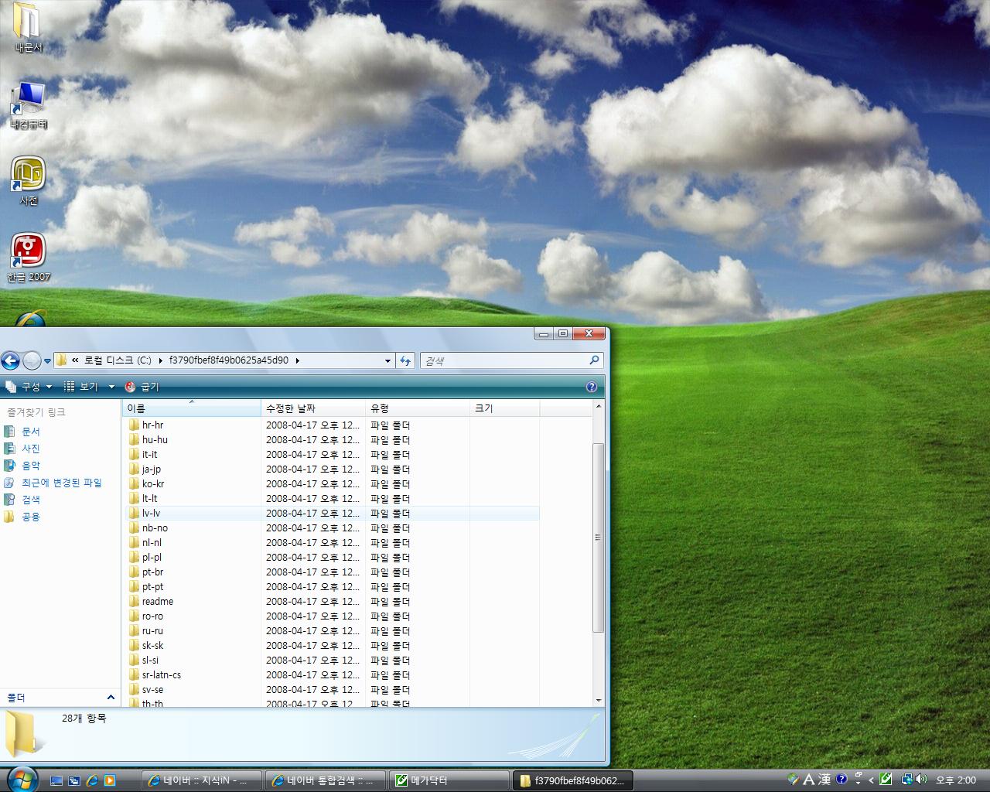Click the file list vertical scrollbar thumb
The height and width of the screenshot is (792, 990).
(x=598, y=538)
